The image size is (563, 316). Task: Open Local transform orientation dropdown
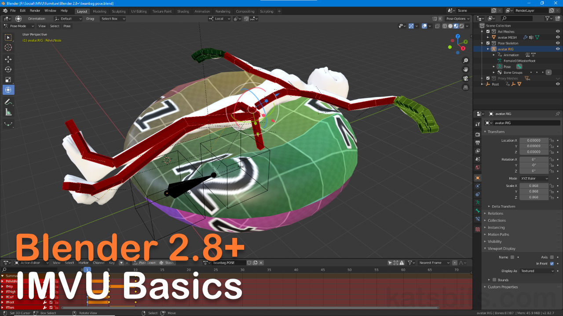click(x=219, y=19)
